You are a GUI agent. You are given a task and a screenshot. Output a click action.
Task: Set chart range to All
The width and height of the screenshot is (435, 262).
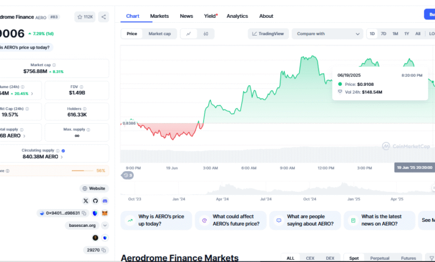click(x=418, y=34)
